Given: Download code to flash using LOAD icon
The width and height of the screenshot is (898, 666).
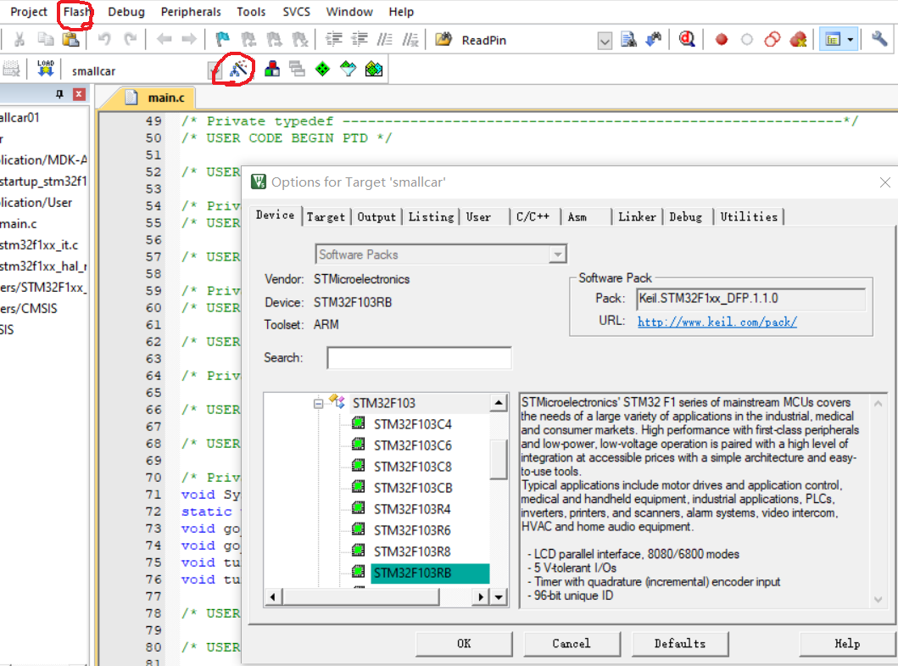Looking at the screenshot, I should click(x=45, y=70).
